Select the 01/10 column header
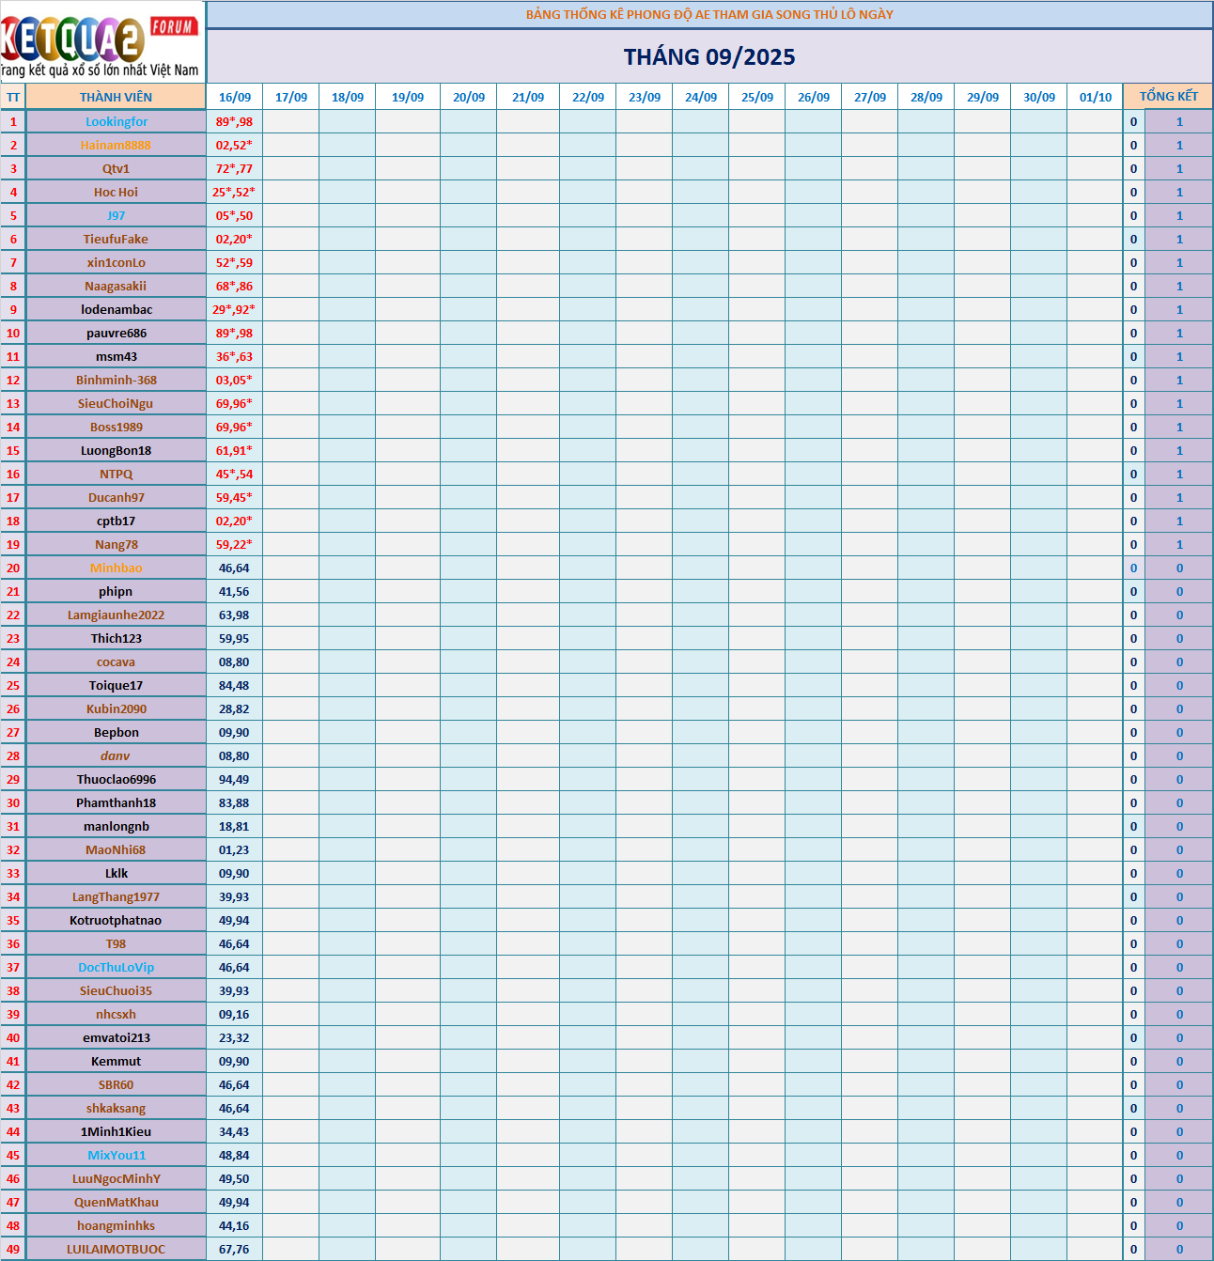This screenshot has width=1214, height=1261. (x=1094, y=96)
